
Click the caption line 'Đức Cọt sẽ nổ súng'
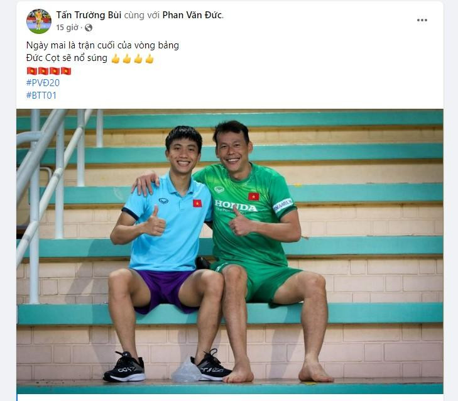point(67,58)
